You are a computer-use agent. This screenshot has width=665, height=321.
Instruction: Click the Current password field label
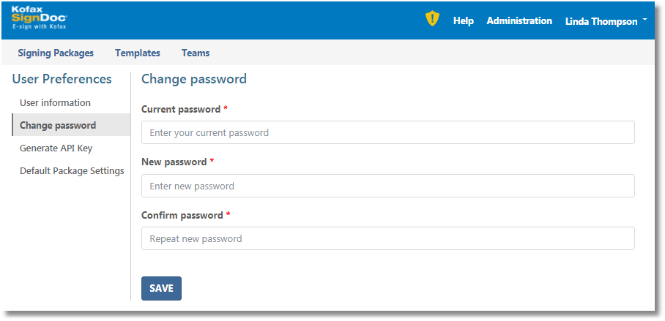tap(181, 109)
